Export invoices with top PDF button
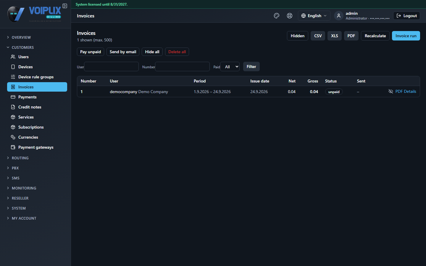Image resolution: width=426 pixels, height=266 pixels. [351, 36]
